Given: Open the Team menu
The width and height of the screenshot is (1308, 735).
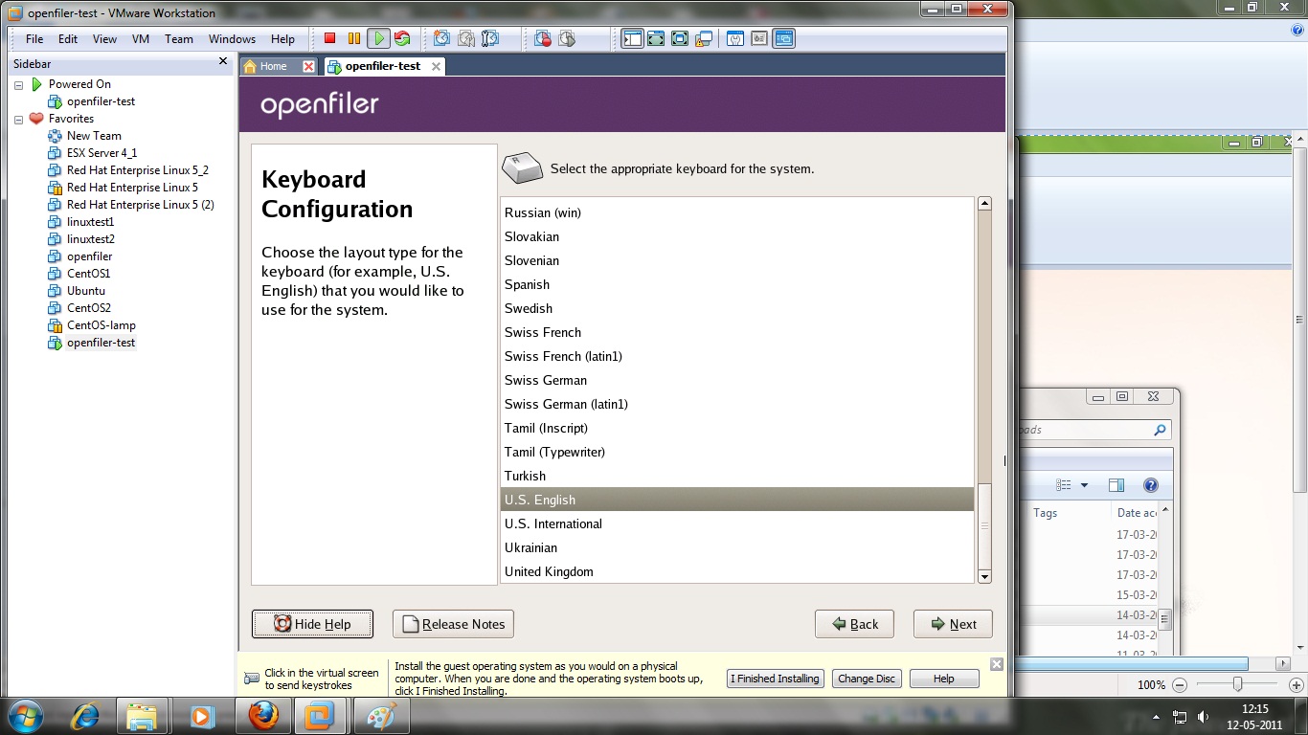Looking at the screenshot, I should tap(179, 39).
